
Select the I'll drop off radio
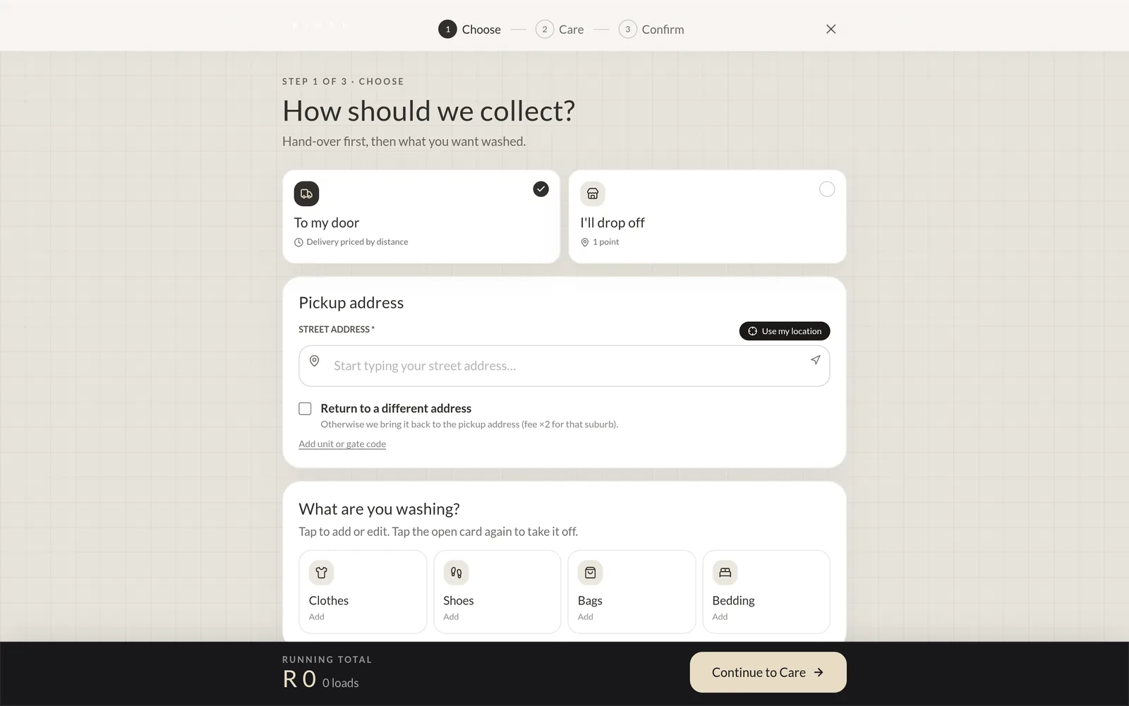tap(827, 189)
